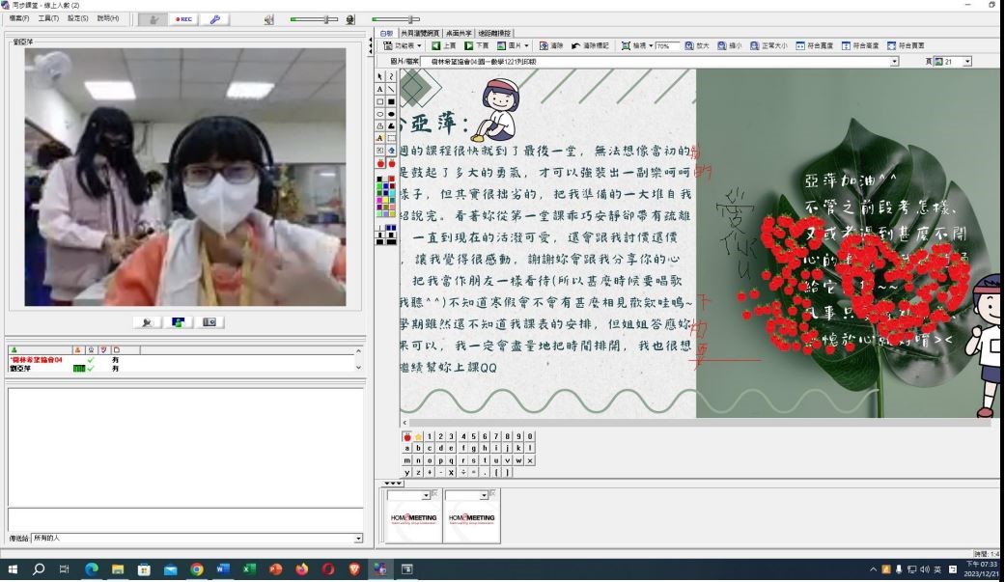
Task: Select the arrow pointer tool
Action: tap(380, 76)
